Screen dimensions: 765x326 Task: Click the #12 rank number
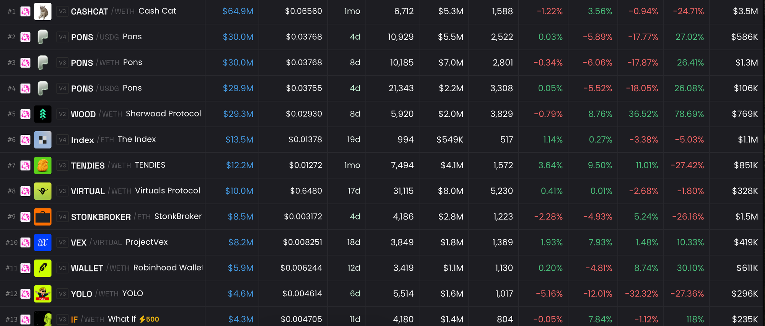[11, 294]
